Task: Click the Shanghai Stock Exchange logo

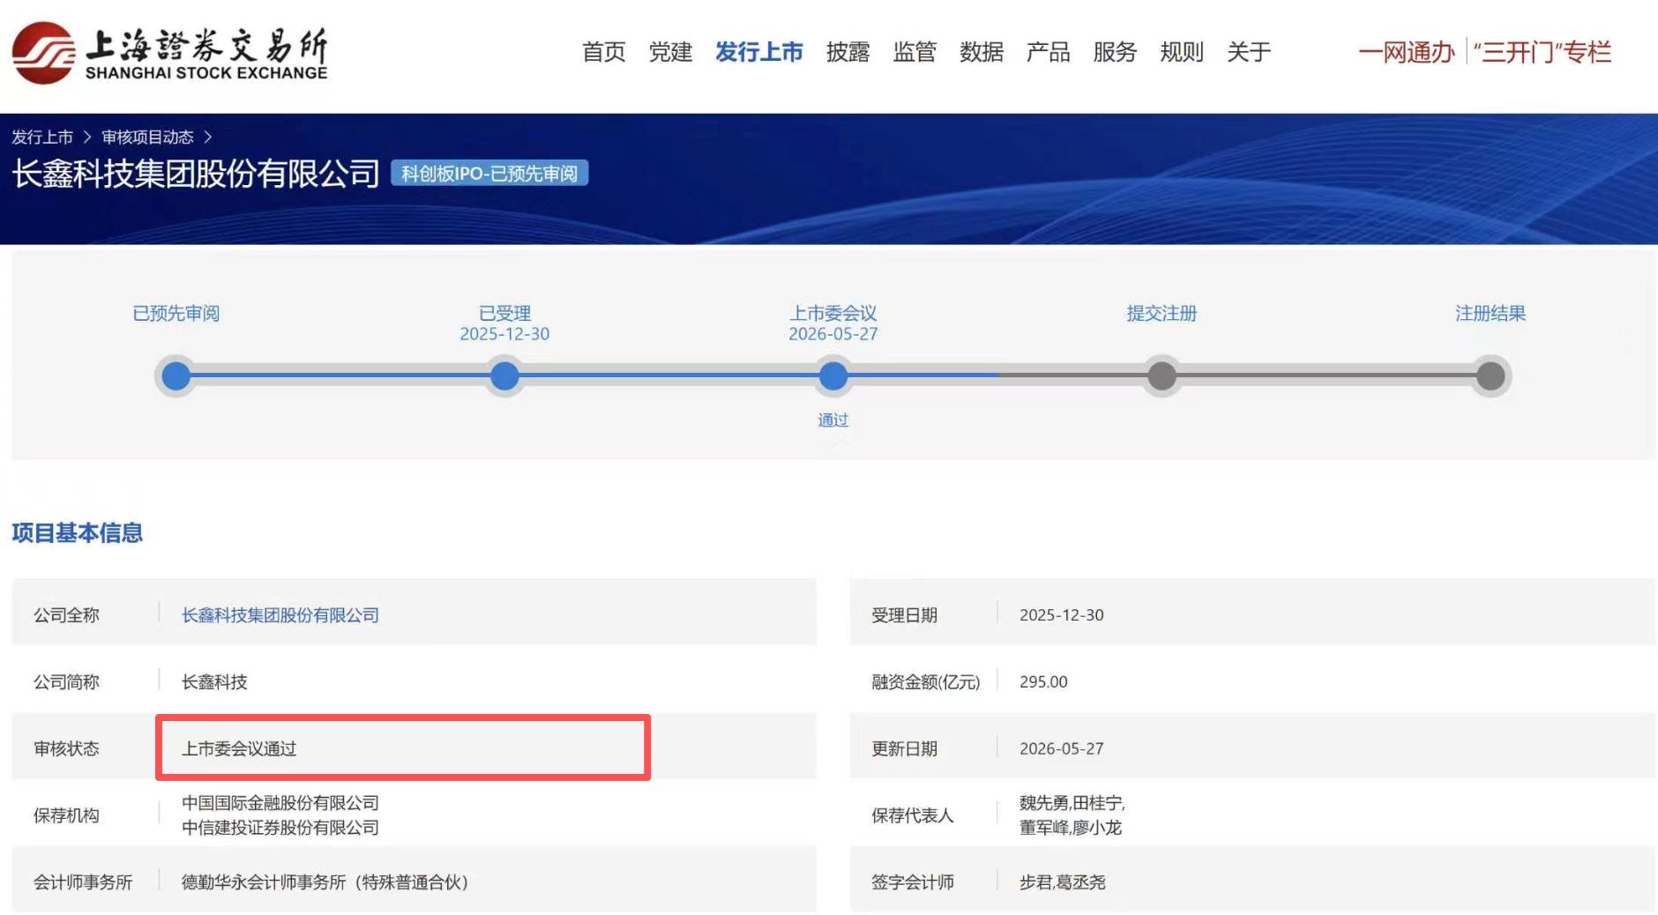Action: click(169, 54)
